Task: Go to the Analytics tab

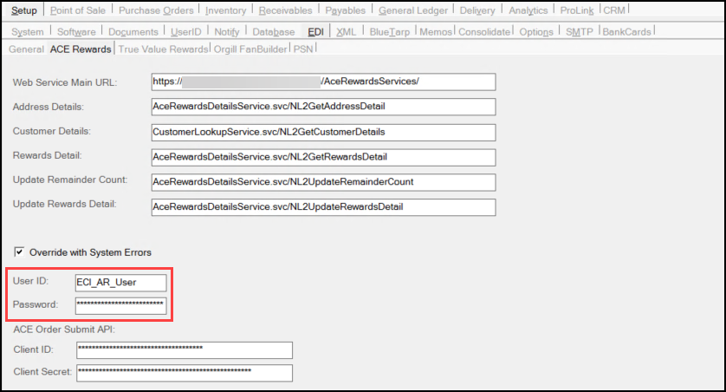Action: [528, 10]
